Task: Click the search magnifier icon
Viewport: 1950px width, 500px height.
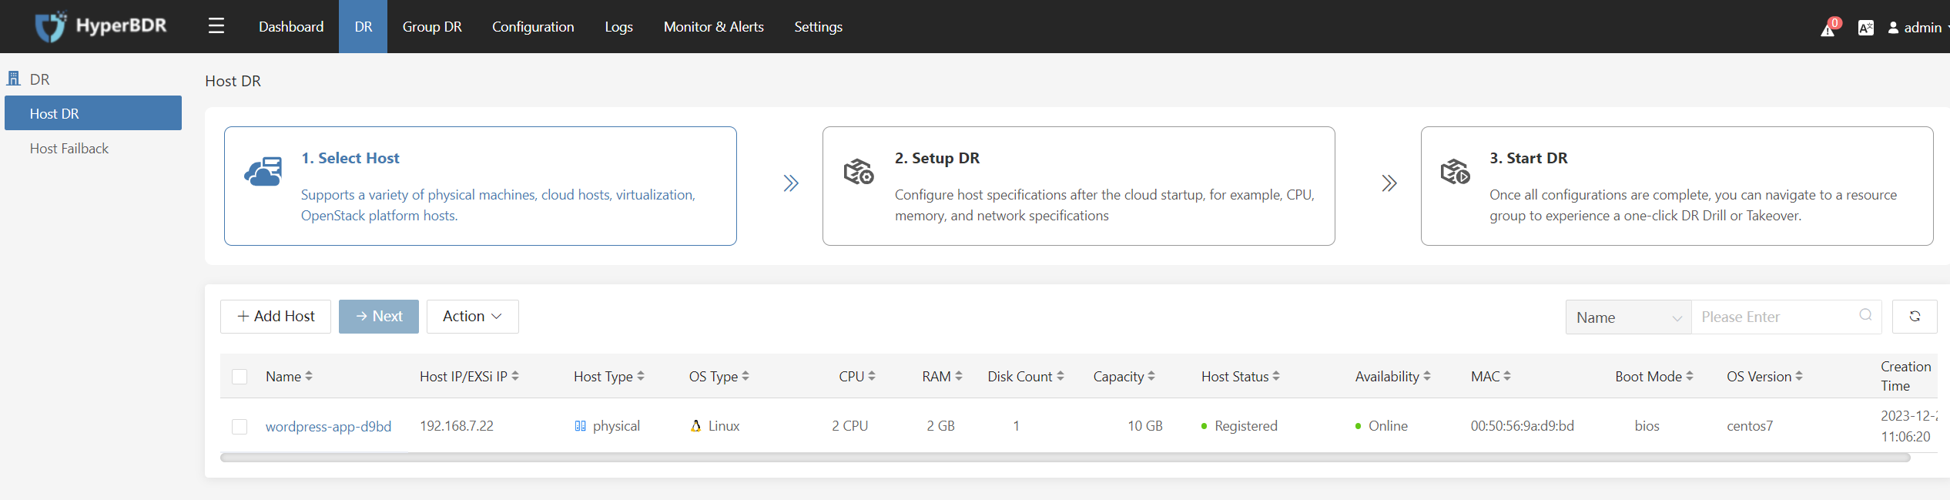Action: (x=1865, y=315)
